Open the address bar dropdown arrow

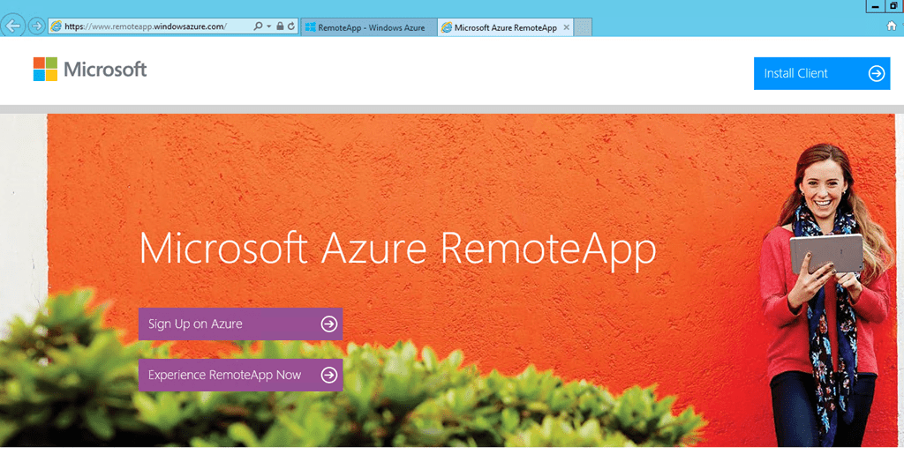point(268,26)
